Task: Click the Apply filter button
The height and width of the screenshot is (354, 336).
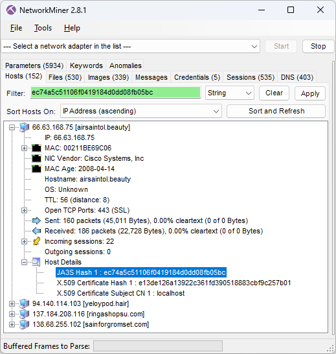Action: pos(310,93)
